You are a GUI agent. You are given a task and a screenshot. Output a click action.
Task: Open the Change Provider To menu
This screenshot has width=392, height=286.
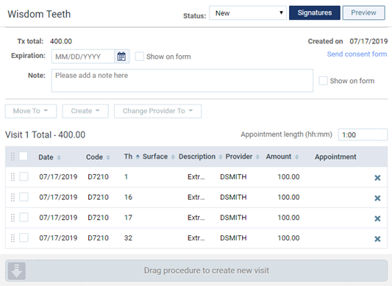(157, 111)
